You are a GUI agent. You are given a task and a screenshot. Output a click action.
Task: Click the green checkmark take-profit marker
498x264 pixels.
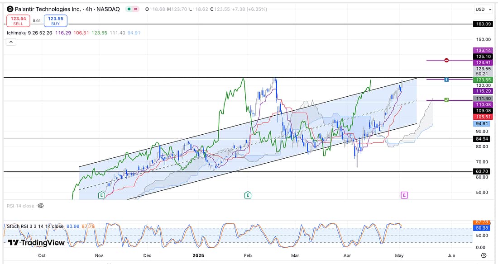pyautogui.click(x=446, y=99)
